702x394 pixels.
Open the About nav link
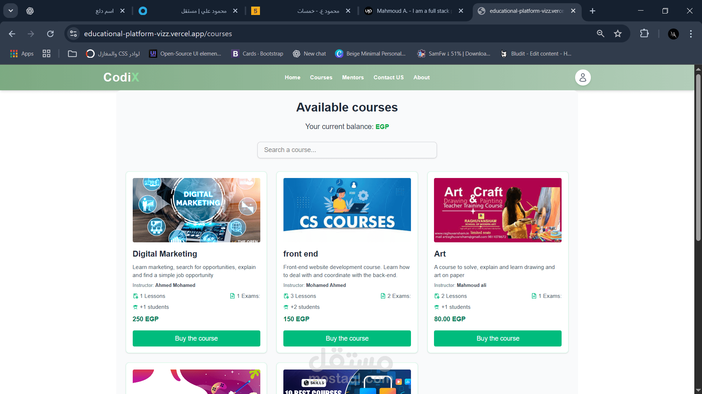pos(422,77)
